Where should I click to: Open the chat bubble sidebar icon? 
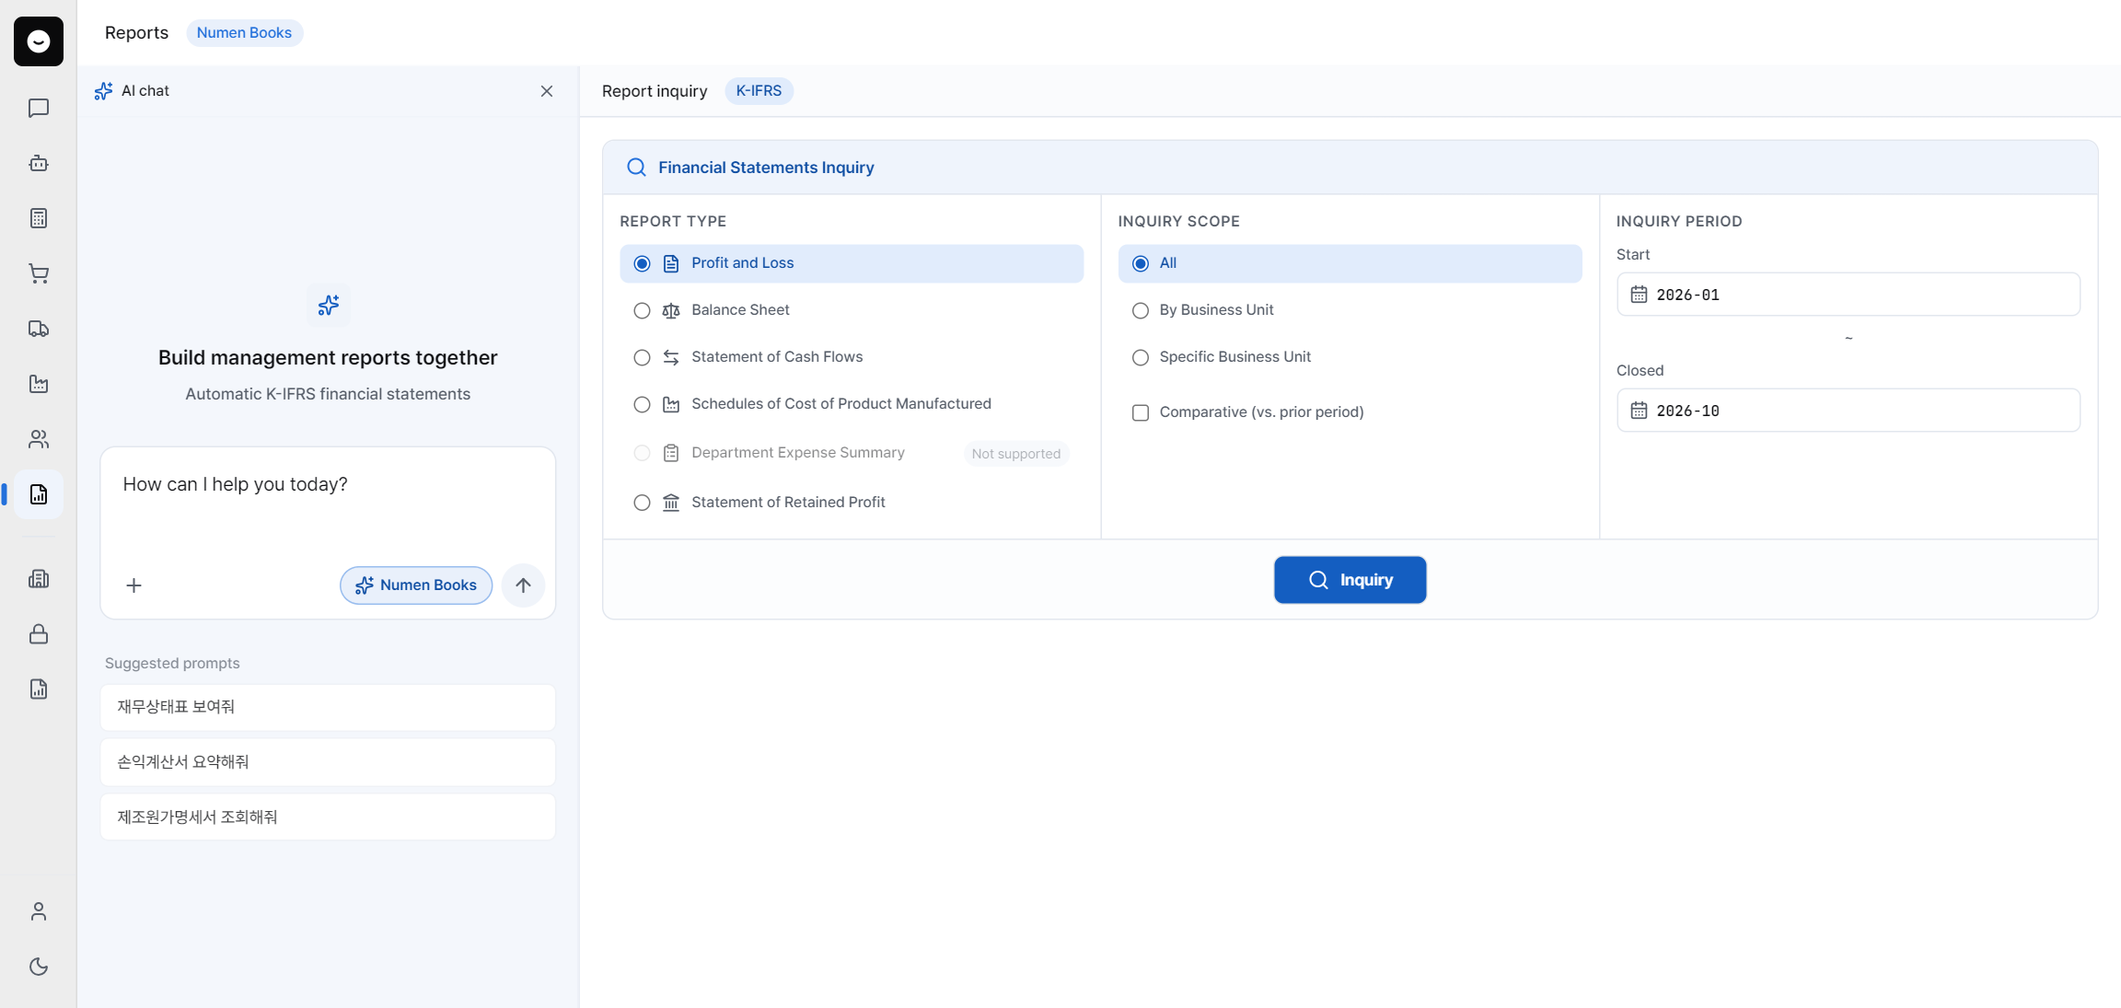[x=39, y=109]
